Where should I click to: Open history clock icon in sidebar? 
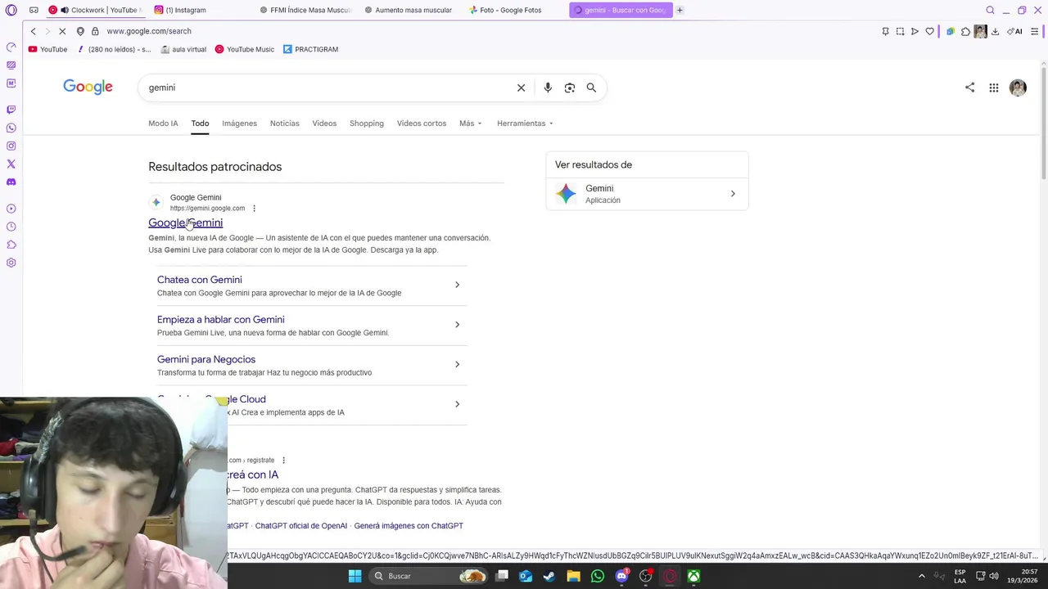11,227
